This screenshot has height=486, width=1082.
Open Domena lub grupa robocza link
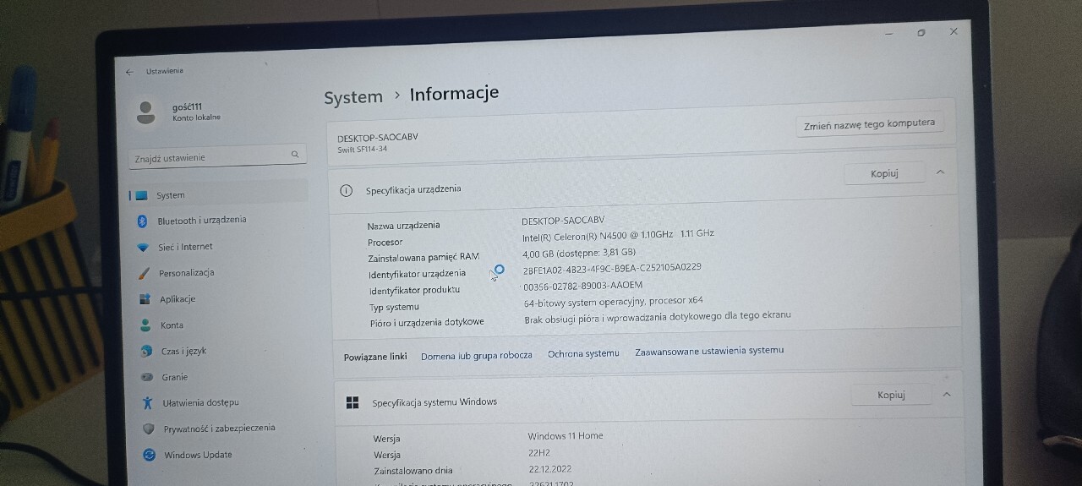tap(477, 356)
